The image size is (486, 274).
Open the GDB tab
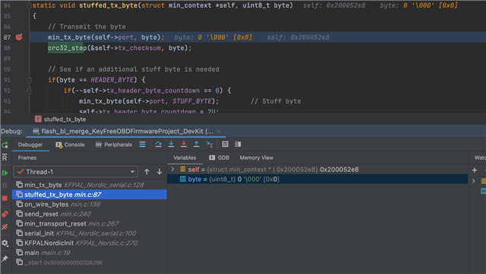[x=219, y=157]
